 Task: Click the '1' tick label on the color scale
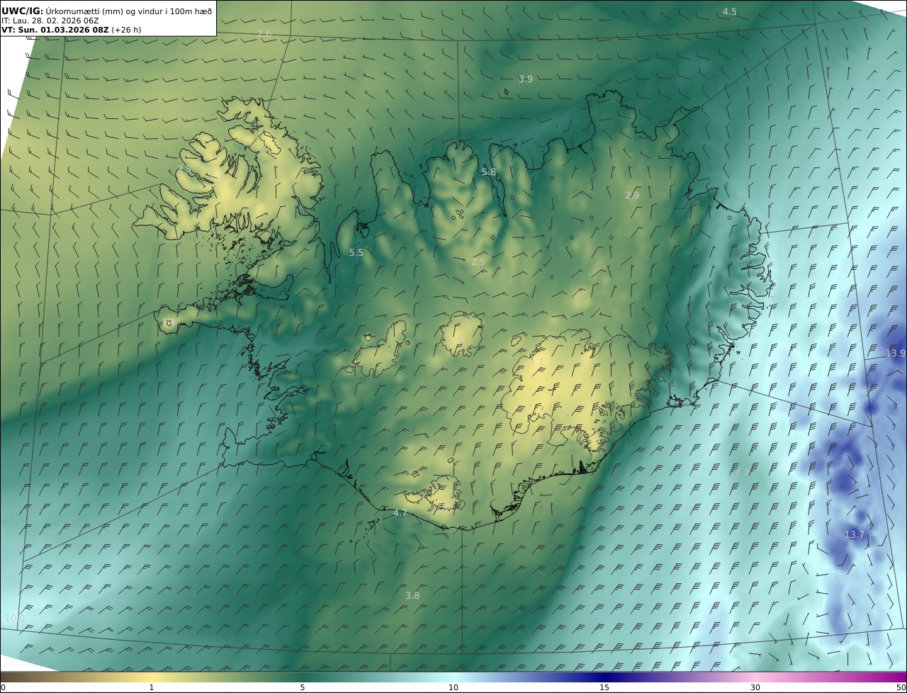tap(152, 687)
